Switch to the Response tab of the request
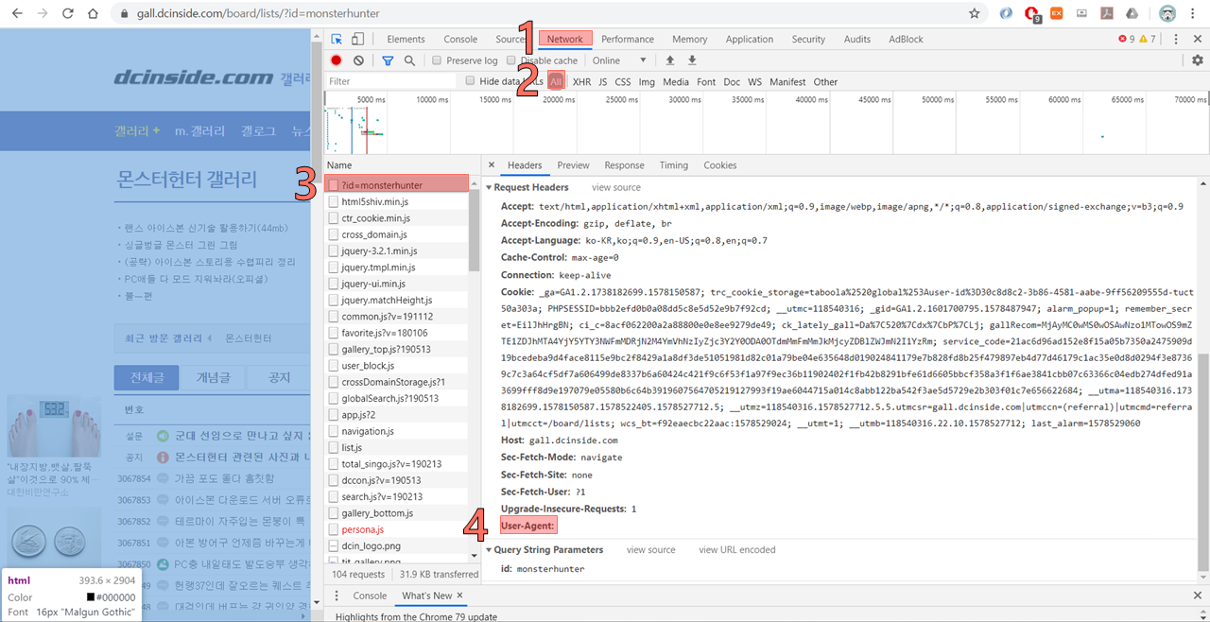The width and height of the screenshot is (1210, 622). [x=624, y=165]
